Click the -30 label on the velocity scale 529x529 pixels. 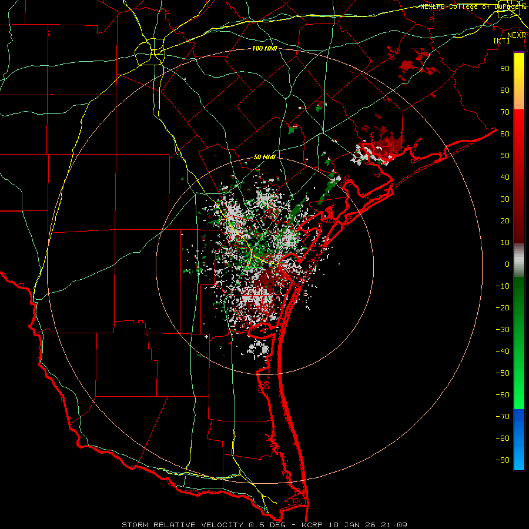click(x=503, y=330)
